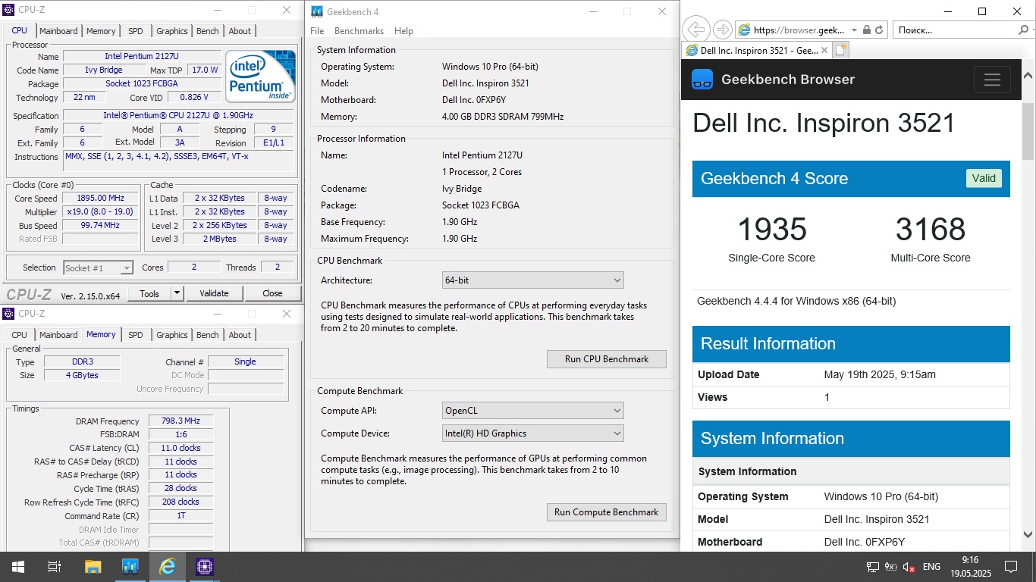Open the network status tray icon
This screenshot has width=1036, height=582.
tap(873, 567)
